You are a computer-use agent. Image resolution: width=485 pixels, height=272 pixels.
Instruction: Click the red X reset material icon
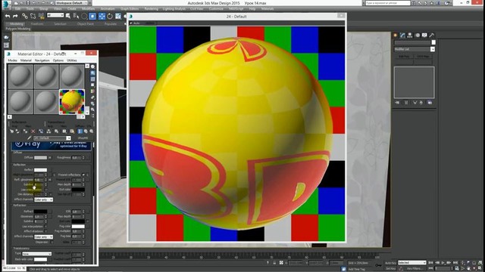[33, 131]
